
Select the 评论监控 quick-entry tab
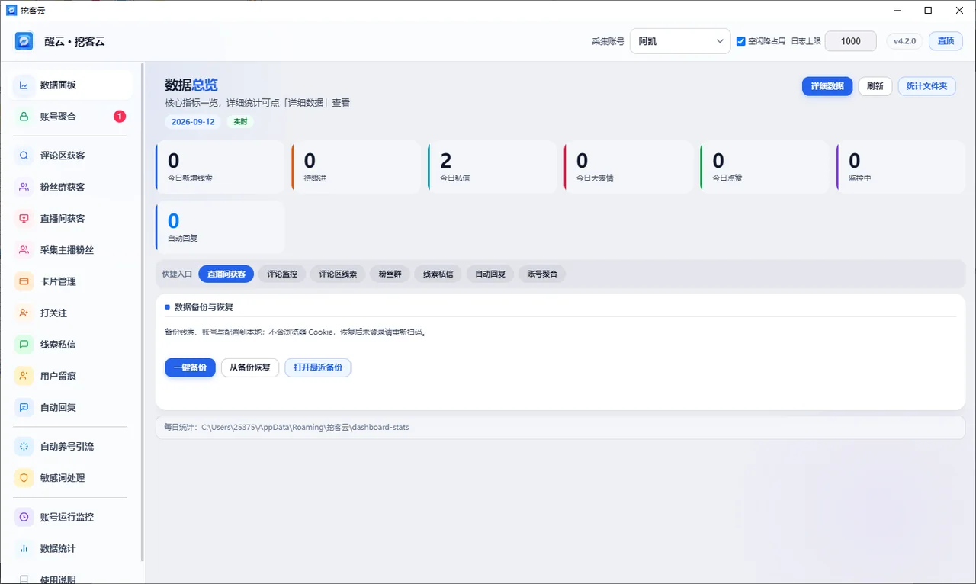coord(282,274)
